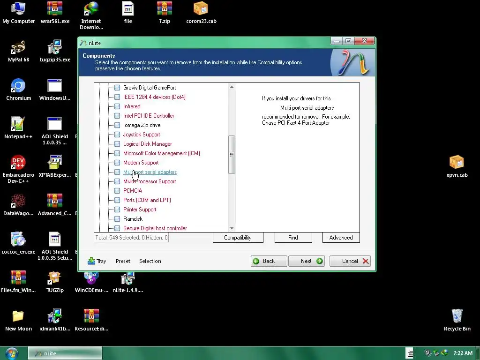Open Advanced_C archive icon
Screen dimensions: 480x360
pyautogui.click(x=55, y=205)
